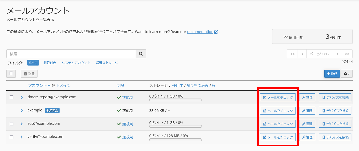Open the documentation link
359x151 pixels.
pos(200,32)
